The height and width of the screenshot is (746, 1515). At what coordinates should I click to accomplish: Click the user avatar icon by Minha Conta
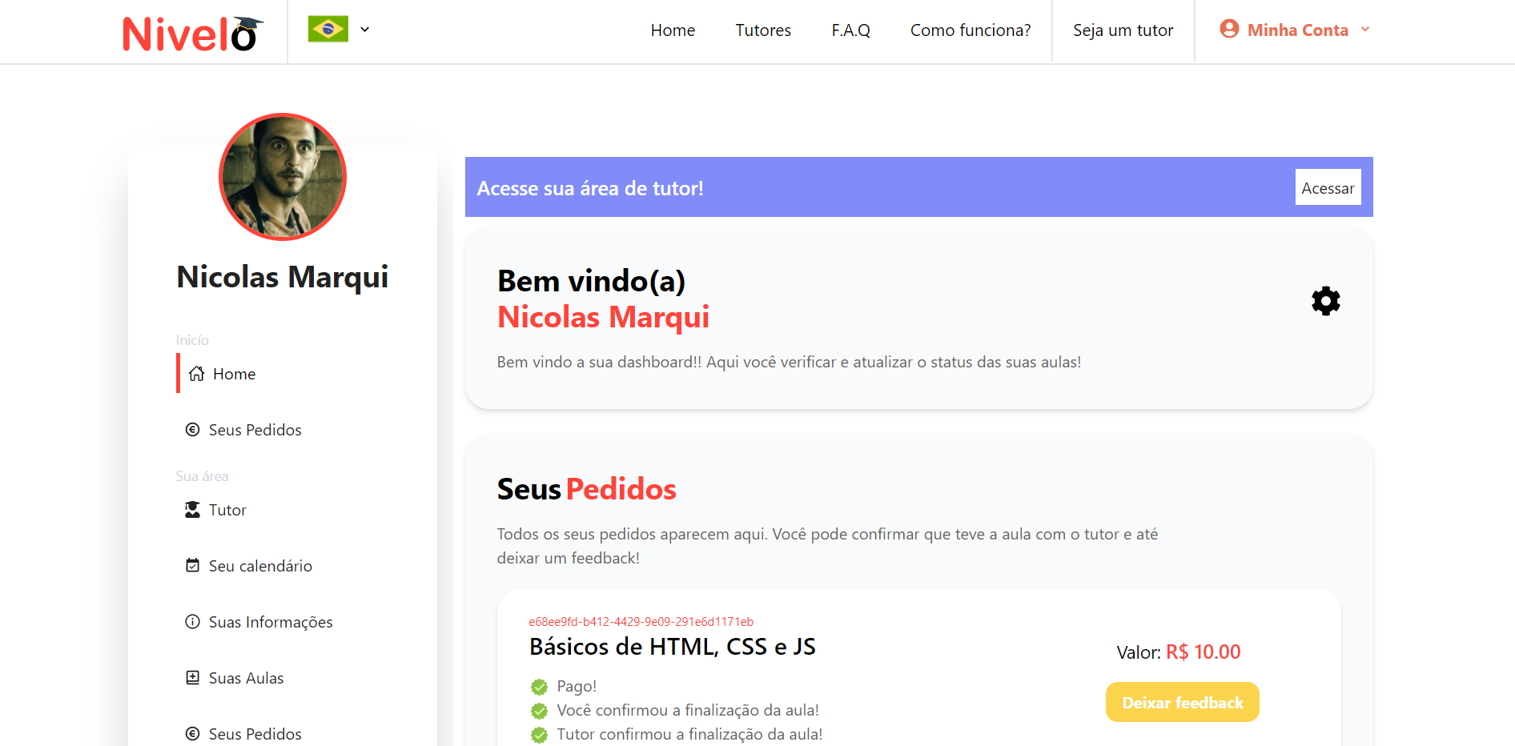click(x=1229, y=29)
